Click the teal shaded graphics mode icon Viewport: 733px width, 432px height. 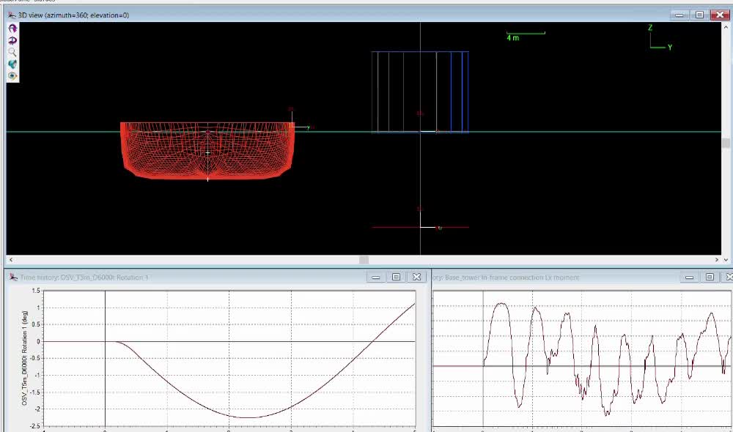click(12, 64)
